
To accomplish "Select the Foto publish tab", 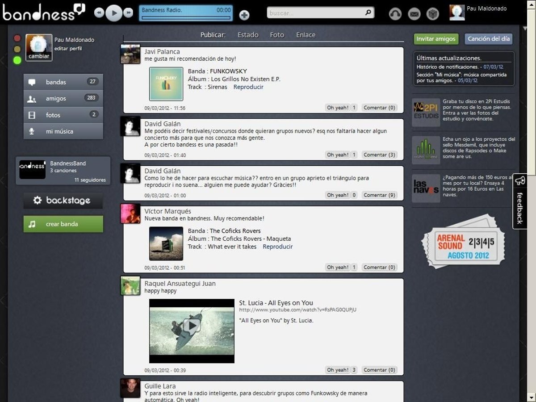I will [x=277, y=35].
